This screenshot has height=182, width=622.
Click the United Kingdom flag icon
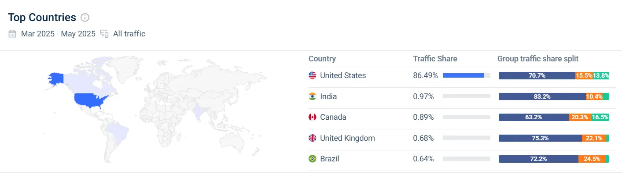click(313, 138)
